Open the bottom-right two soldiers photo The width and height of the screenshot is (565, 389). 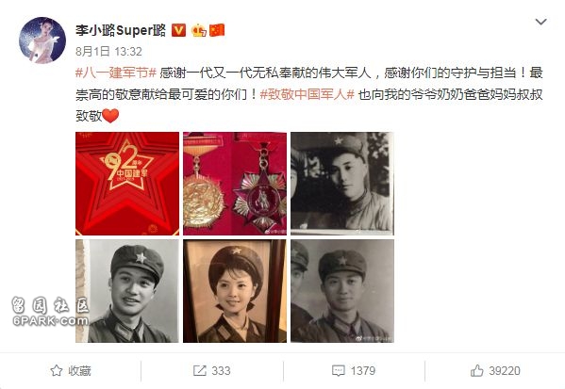[342, 291]
